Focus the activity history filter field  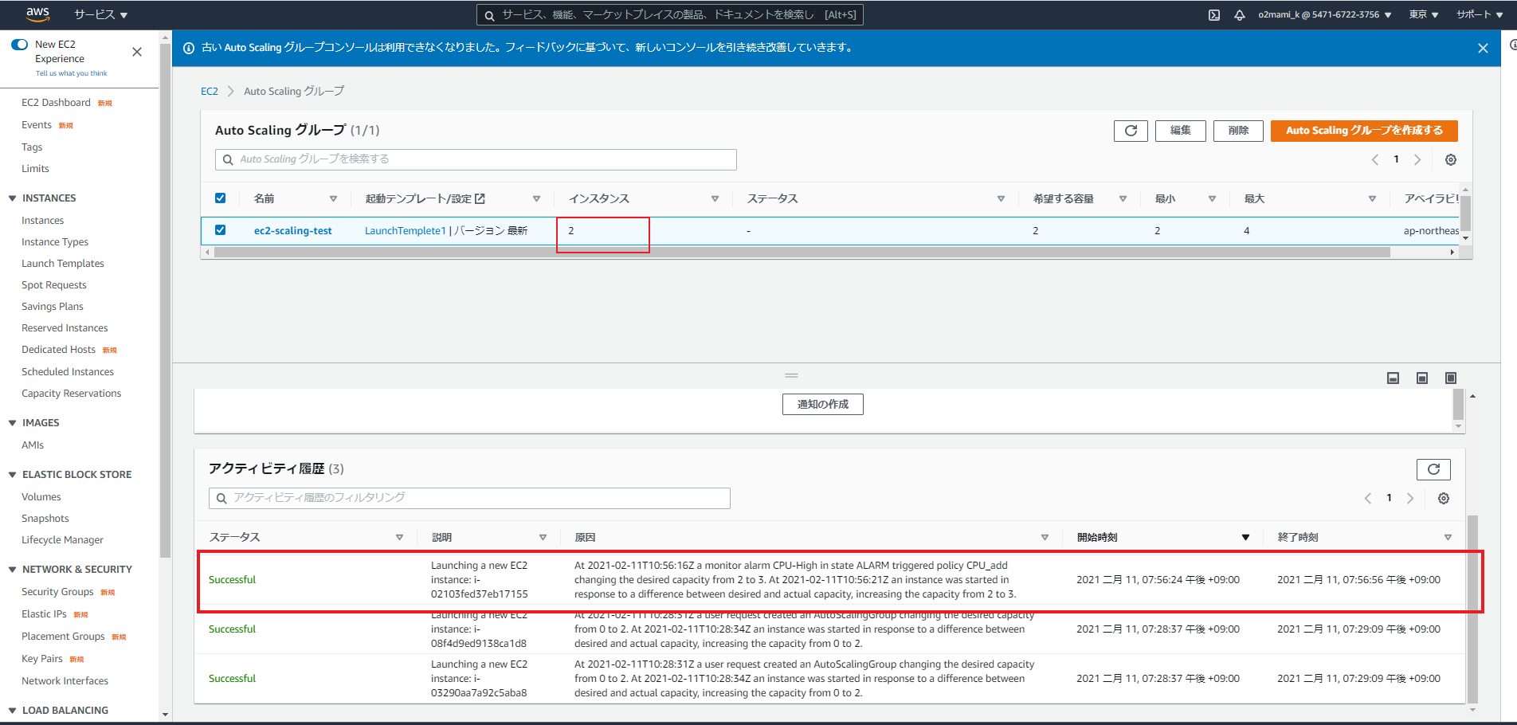[469, 498]
